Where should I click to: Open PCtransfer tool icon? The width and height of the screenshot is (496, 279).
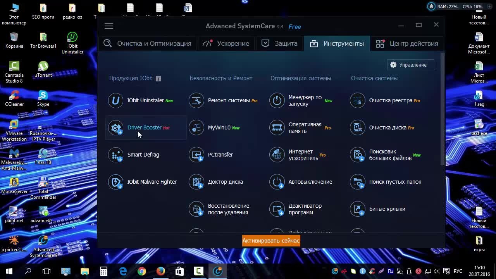click(196, 155)
